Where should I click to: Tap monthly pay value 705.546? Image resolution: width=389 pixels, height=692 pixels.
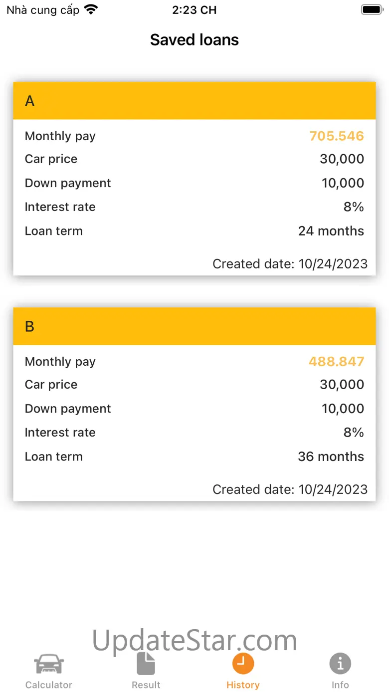337,136
